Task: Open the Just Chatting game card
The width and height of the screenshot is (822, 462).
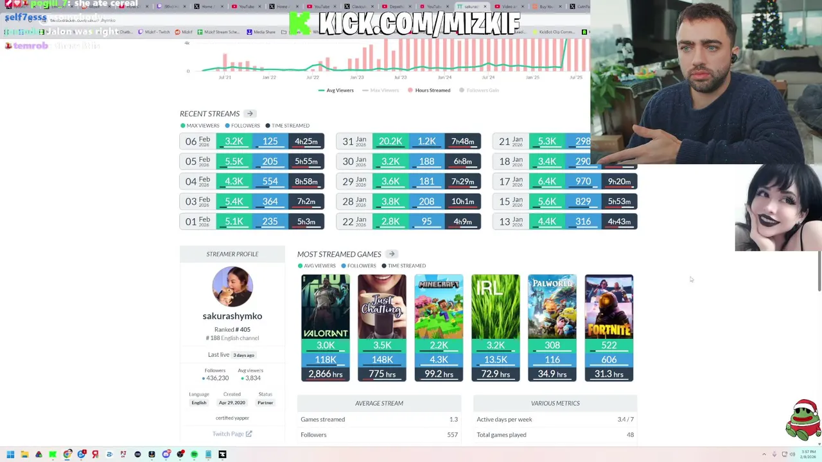Action: click(x=382, y=328)
